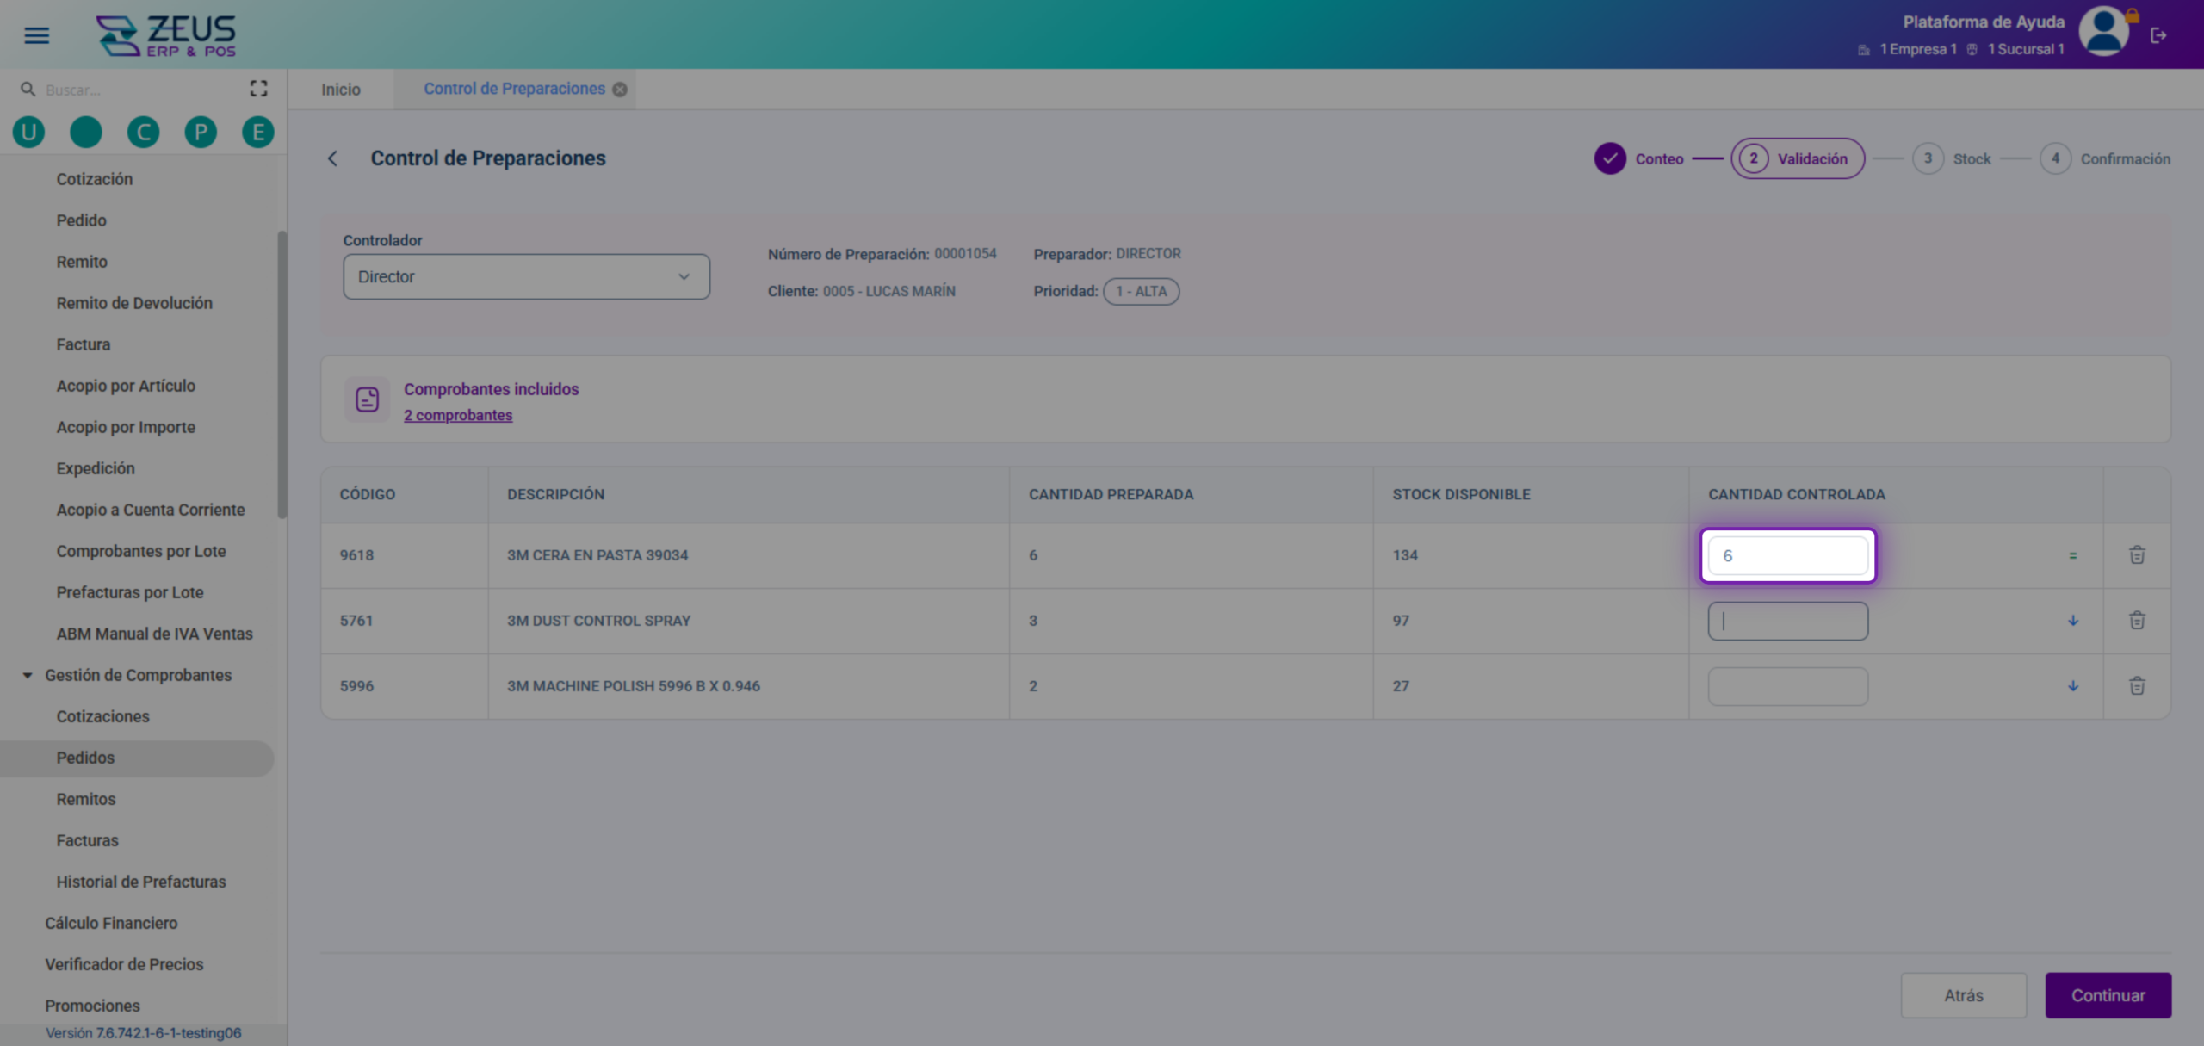This screenshot has width=2204, height=1046.
Task: Open Verificador de Precios
Action: pyautogui.click(x=124, y=964)
